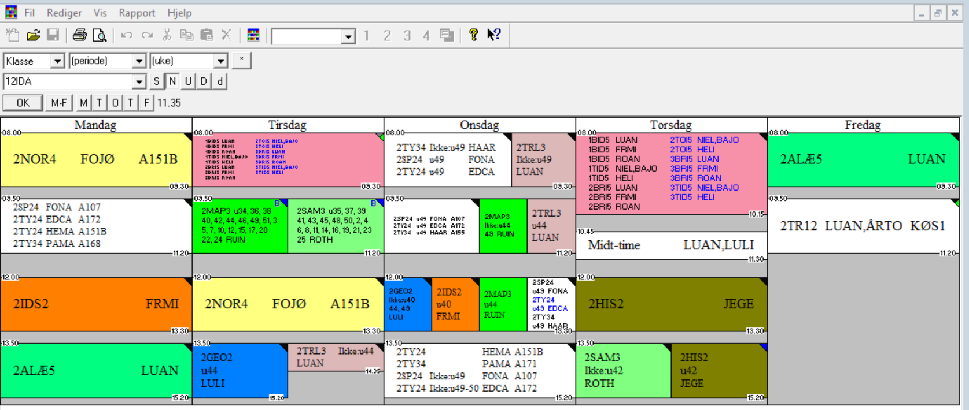Create a new document with the blank page icon

tap(13, 35)
